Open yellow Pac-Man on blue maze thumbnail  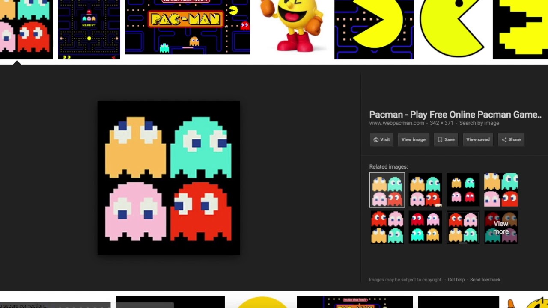[x=374, y=30]
